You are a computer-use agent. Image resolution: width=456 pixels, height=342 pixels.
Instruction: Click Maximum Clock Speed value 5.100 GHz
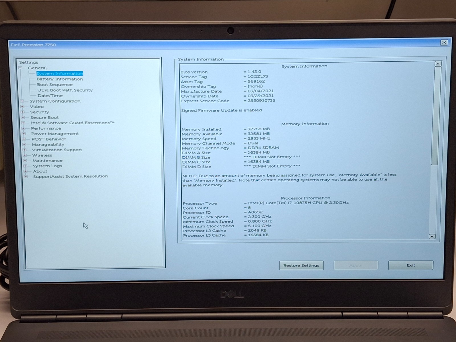pyautogui.click(x=260, y=226)
